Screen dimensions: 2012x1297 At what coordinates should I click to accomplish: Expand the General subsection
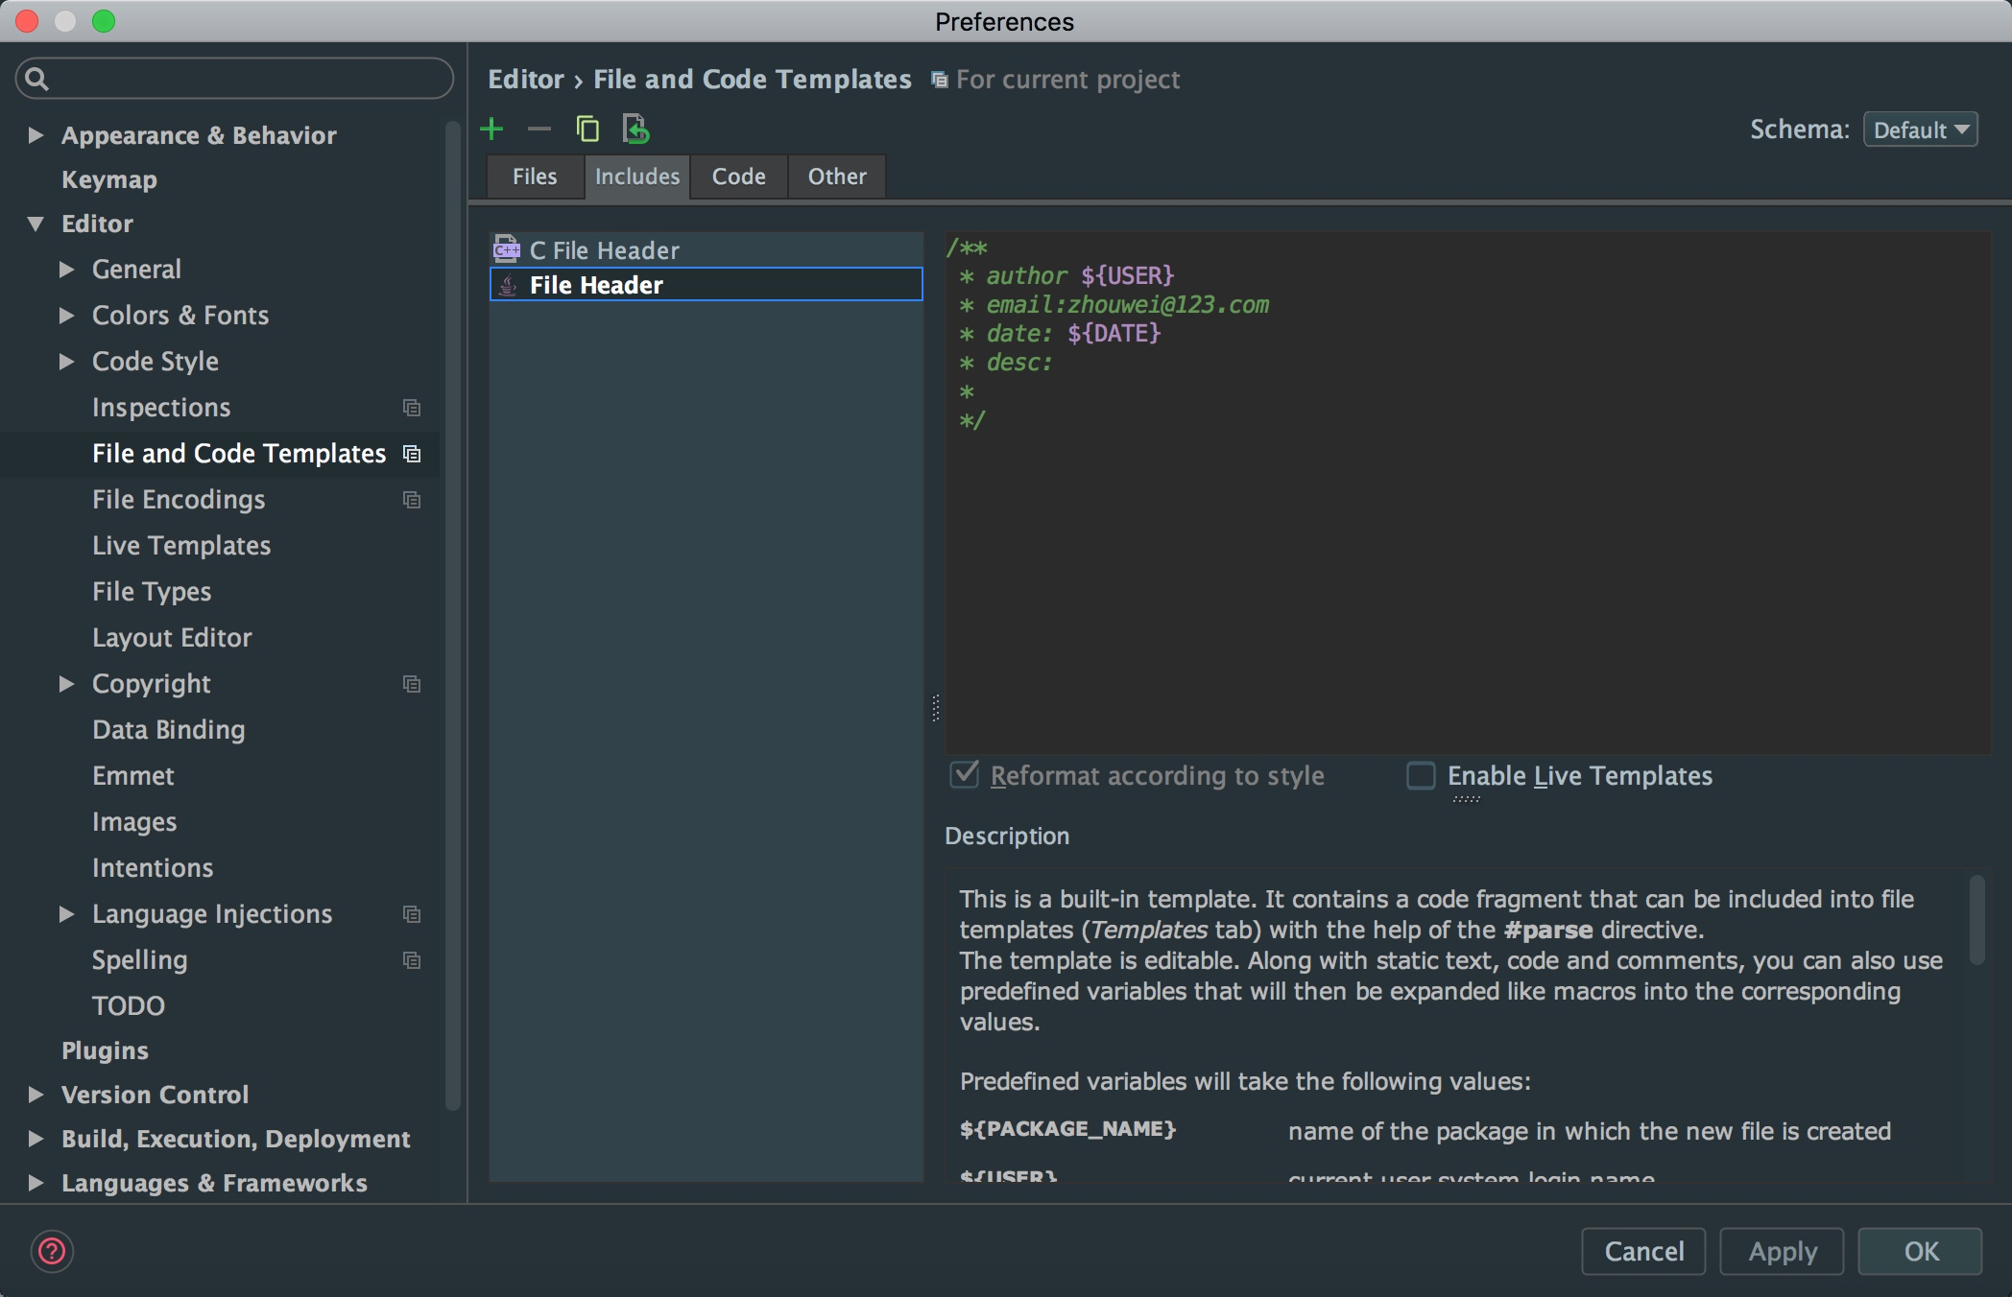[x=66, y=270]
